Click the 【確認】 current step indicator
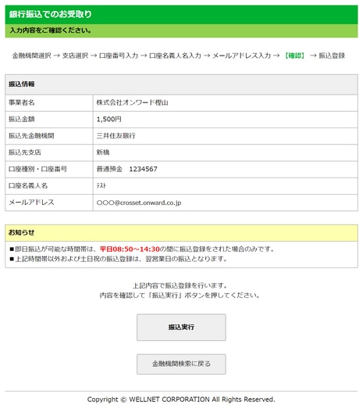Image resolution: width=359 pixels, height=409 pixels. pos(294,56)
